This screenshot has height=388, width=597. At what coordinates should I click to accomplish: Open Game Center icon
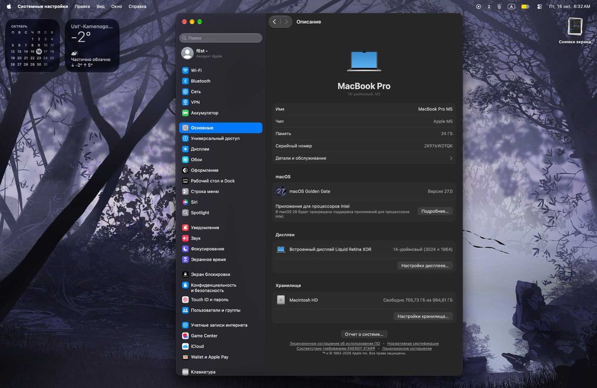coord(185,336)
